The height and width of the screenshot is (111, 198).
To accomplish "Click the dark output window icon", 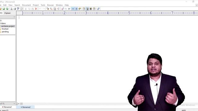I will (91, 9).
